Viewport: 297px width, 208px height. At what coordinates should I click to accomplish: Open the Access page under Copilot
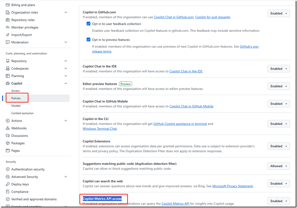pos(15,91)
